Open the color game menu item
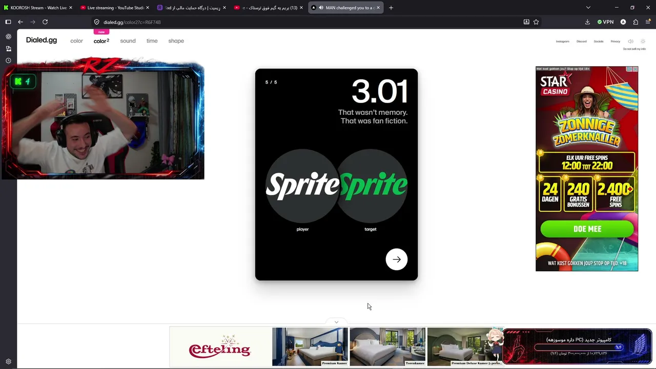The image size is (656, 369). 76,41
